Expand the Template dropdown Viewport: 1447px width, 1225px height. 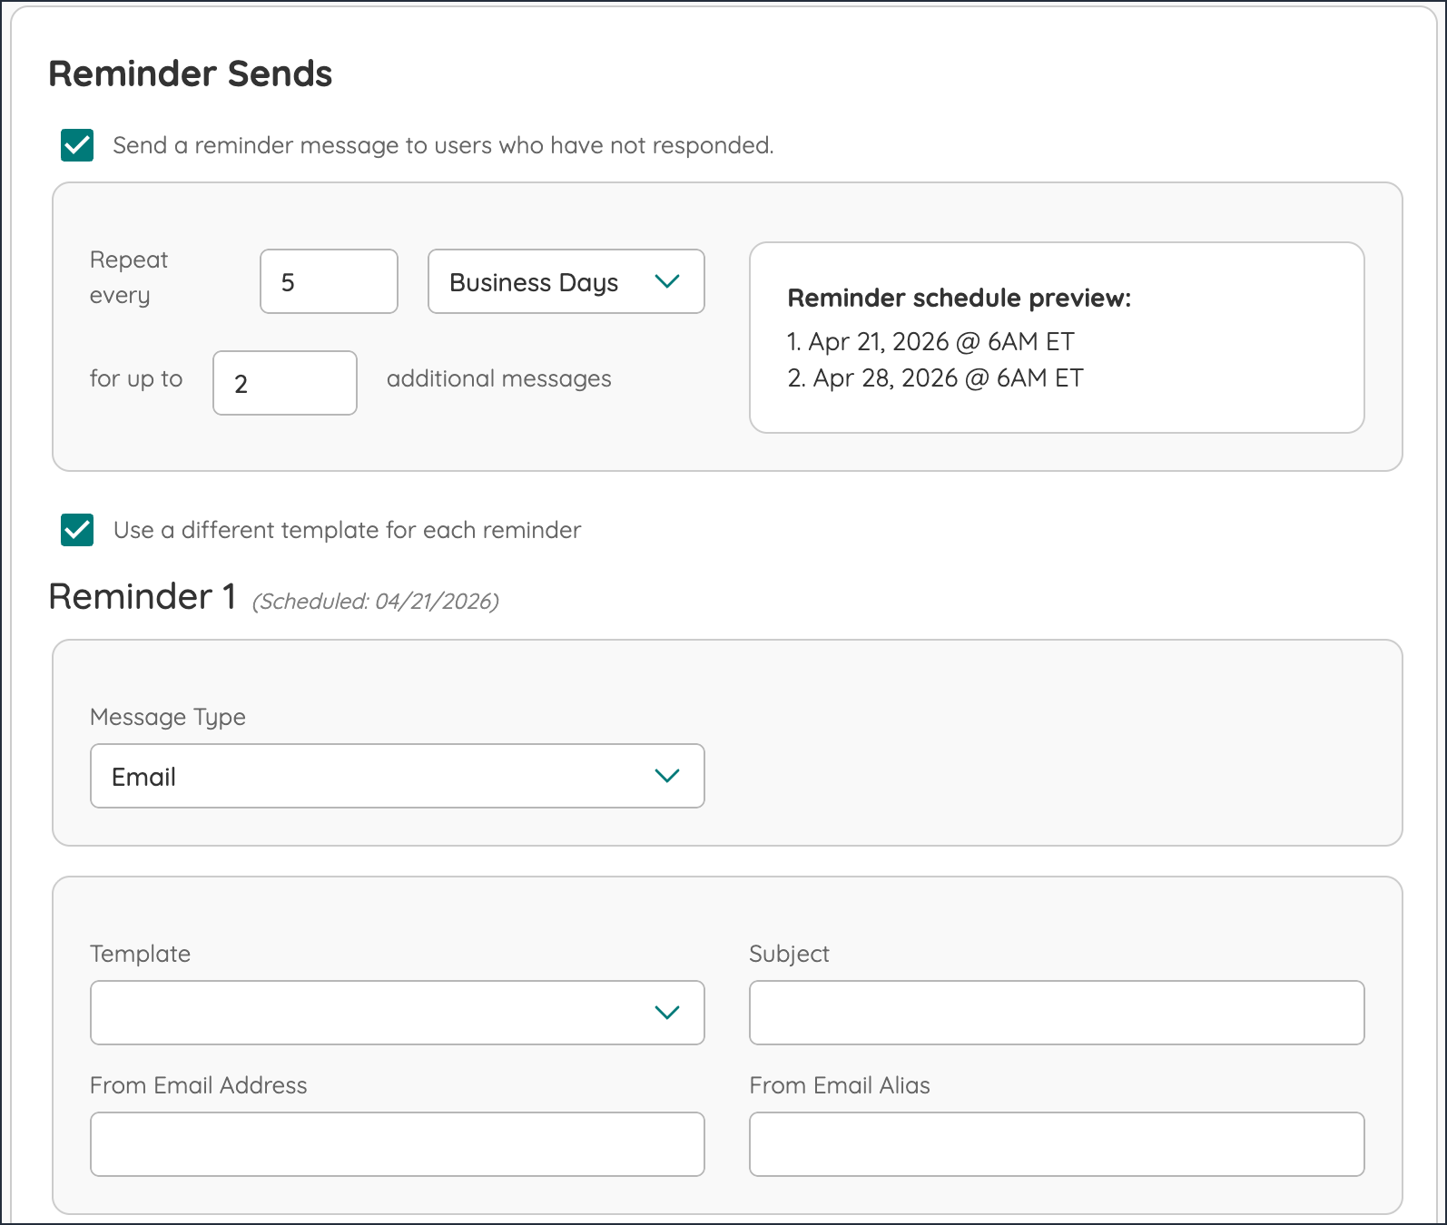[398, 1013]
